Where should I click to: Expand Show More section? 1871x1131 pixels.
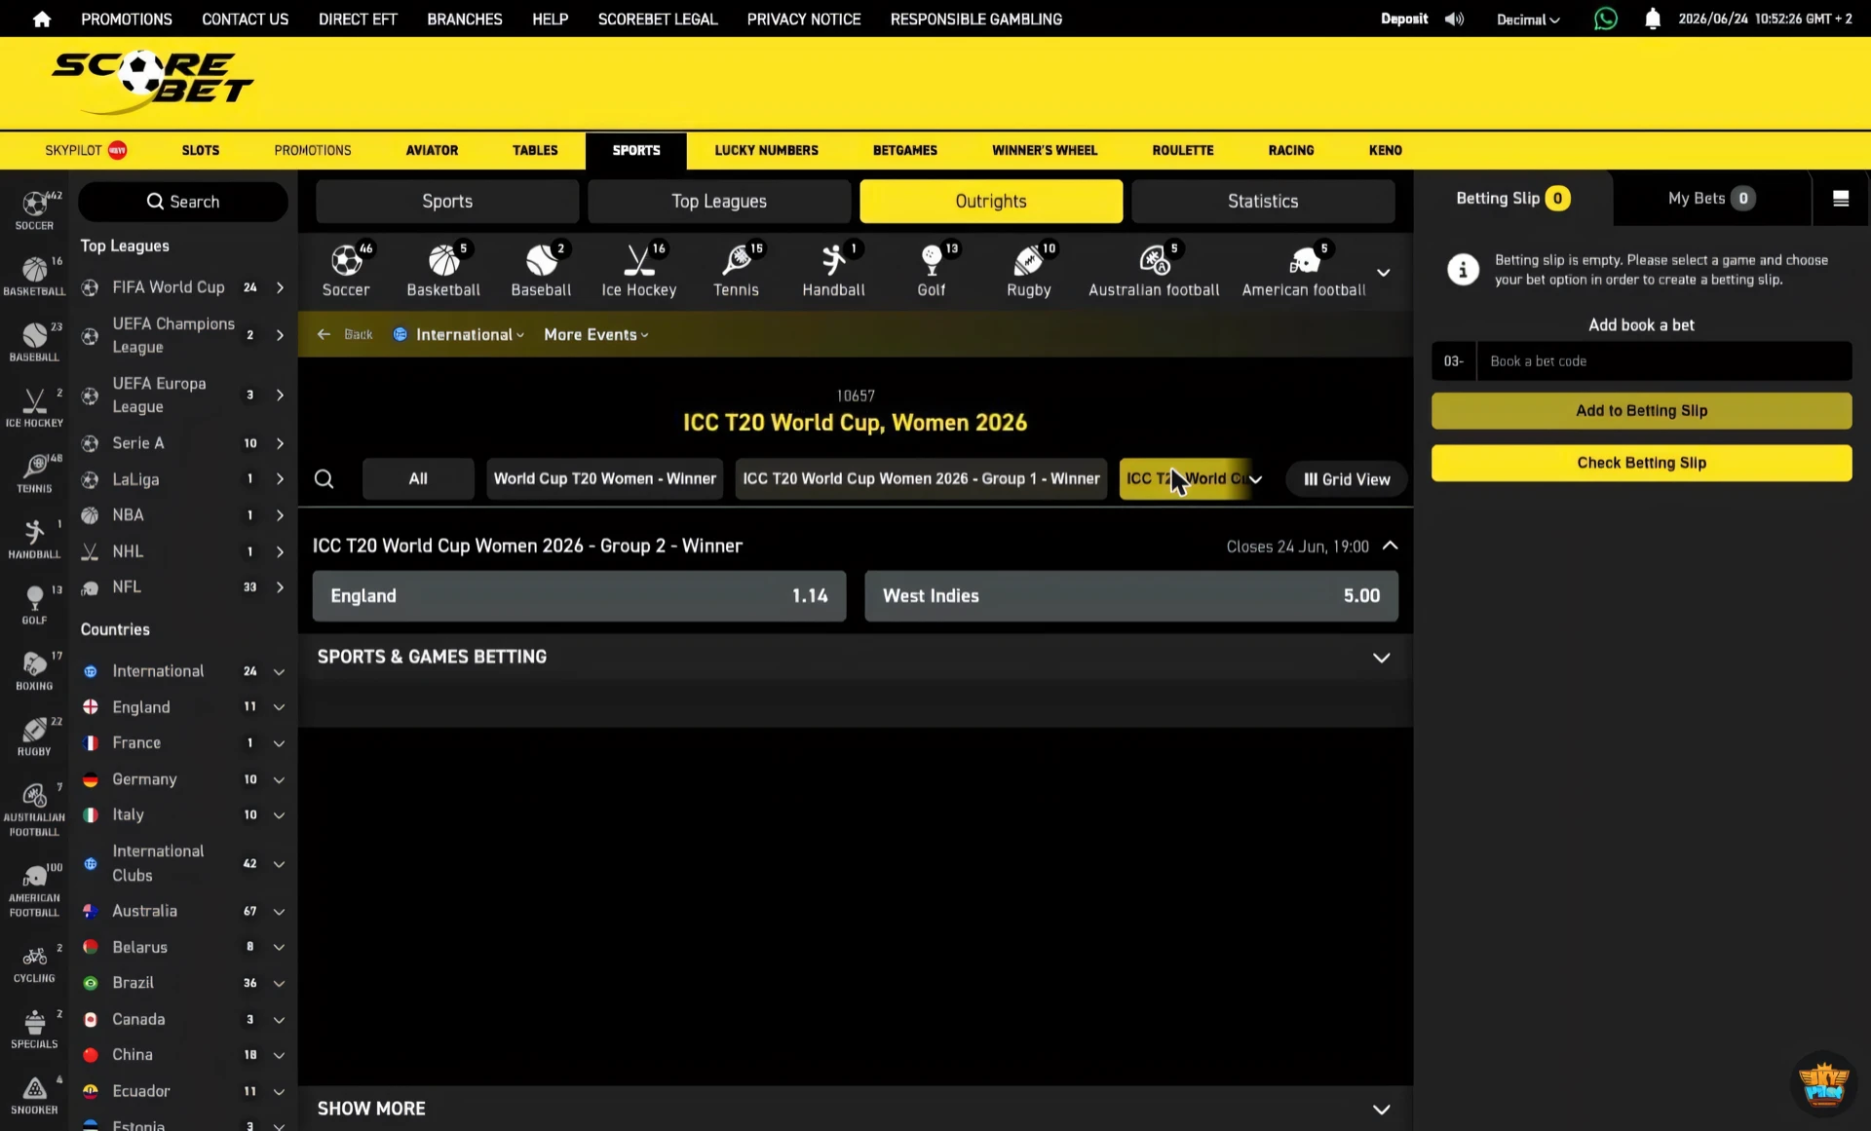(x=856, y=1109)
